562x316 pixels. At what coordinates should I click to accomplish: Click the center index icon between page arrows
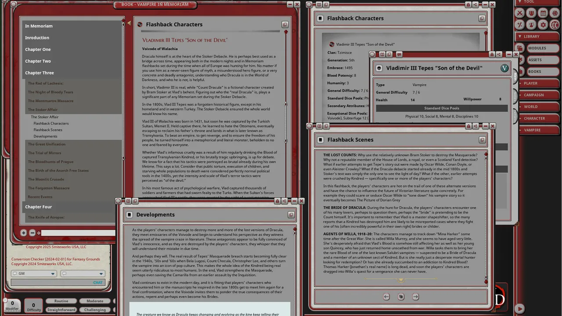pos(401,297)
